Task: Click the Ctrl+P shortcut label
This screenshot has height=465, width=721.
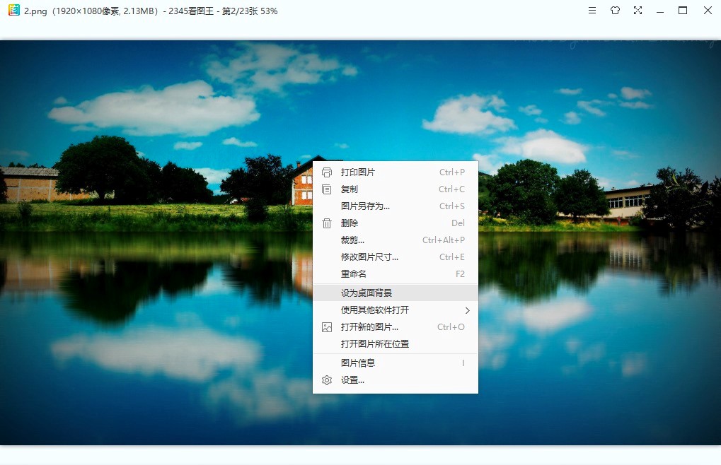Action: pyautogui.click(x=452, y=172)
